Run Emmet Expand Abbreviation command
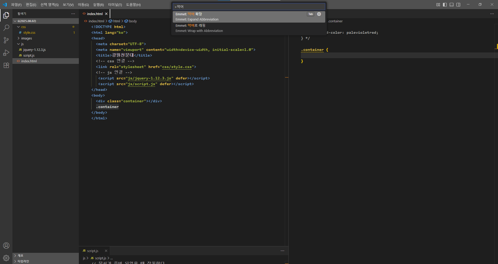Screen dimensions: 498x264 click(x=249, y=17)
